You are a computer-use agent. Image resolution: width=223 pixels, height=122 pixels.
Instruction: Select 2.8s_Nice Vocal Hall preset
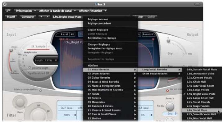coord(202,118)
